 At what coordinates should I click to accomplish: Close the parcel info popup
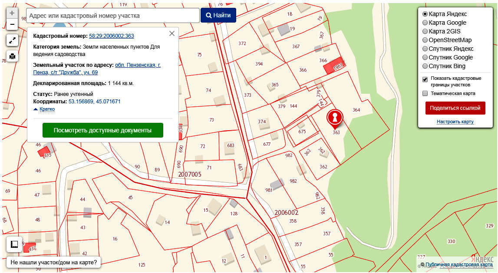point(172,33)
